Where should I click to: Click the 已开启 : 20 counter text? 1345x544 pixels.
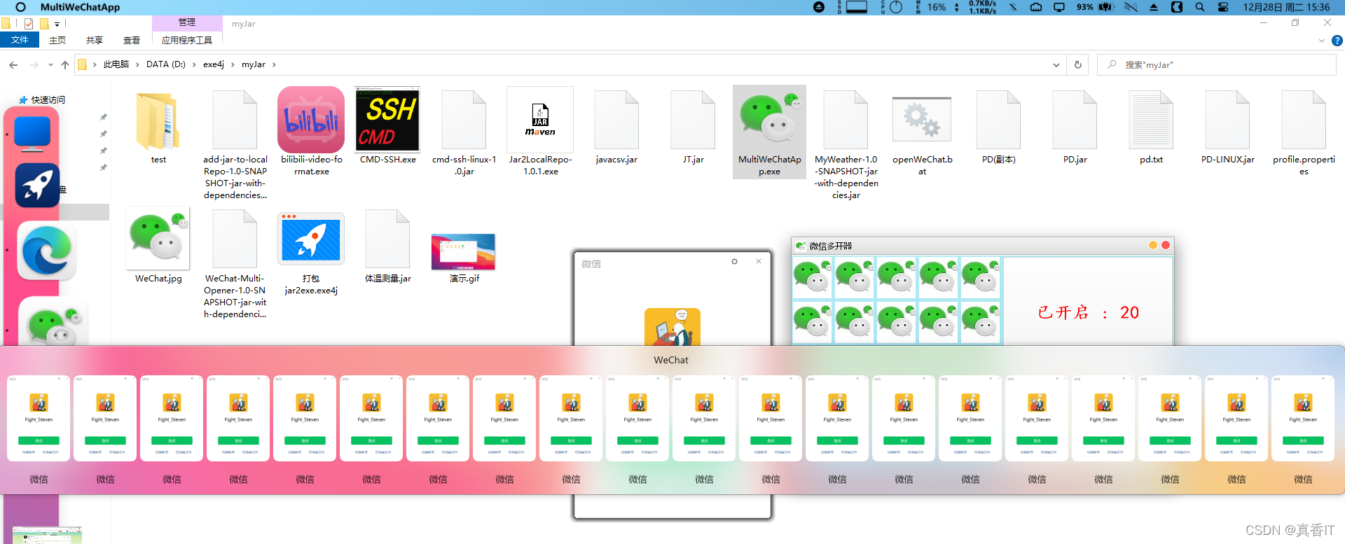click(1089, 312)
